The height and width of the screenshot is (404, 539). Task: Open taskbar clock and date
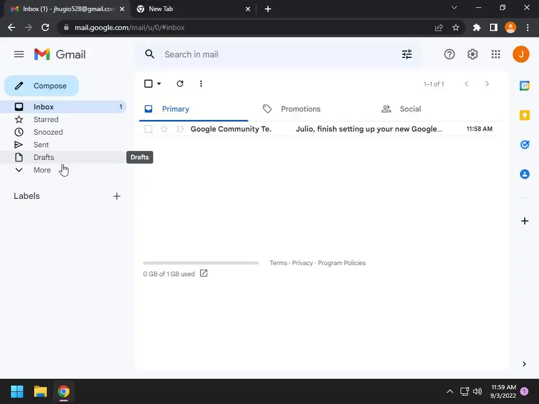(x=503, y=391)
